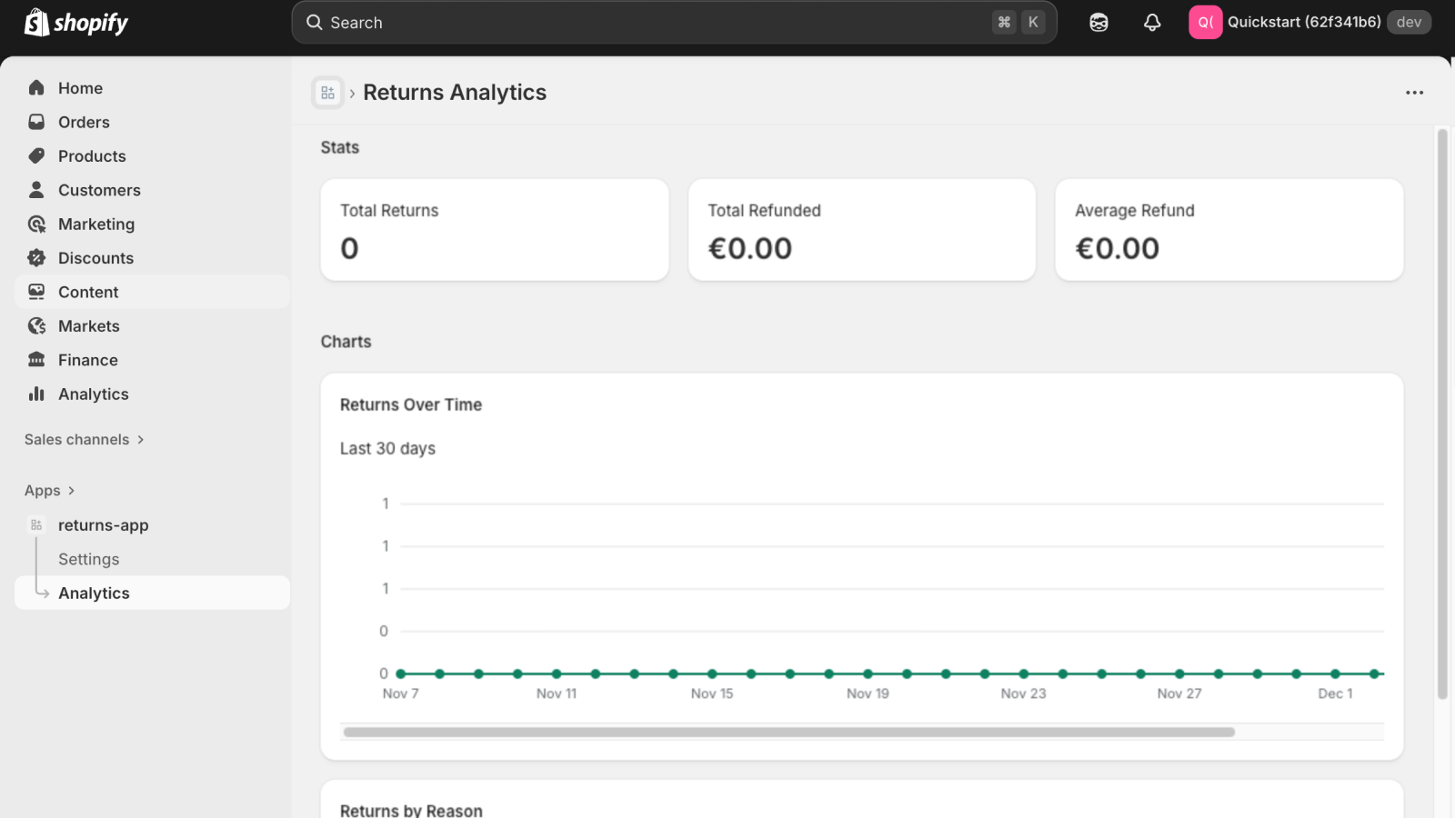Open Orders via its sidebar icon
This screenshot has width=1455, height=818.
click(x=36, y=121)
